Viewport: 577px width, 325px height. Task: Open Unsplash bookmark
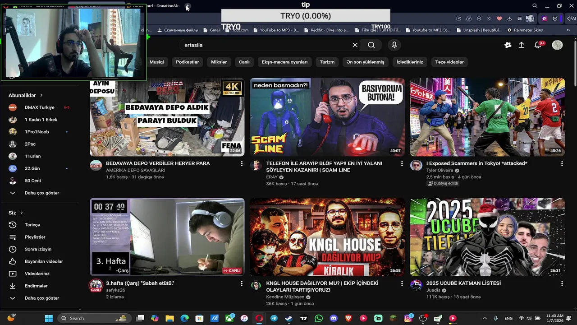point(479,30)
